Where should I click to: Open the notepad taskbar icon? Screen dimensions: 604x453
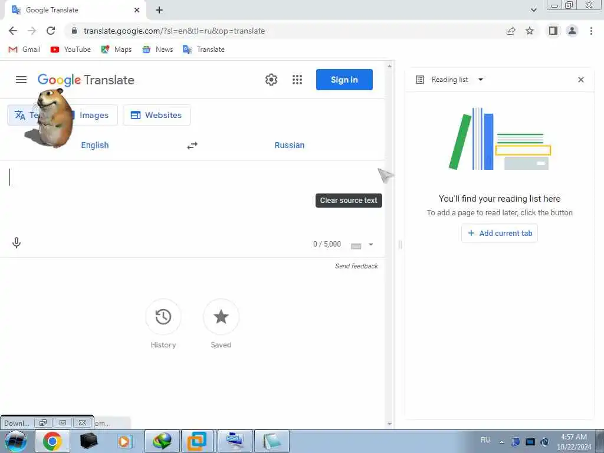point(271,441)
